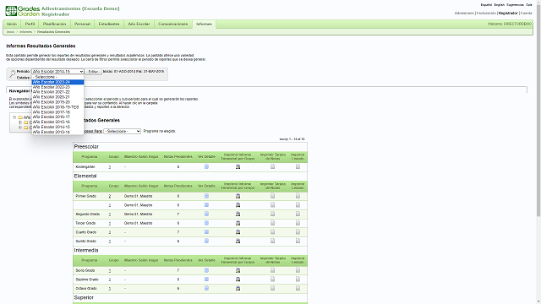The height and width of the screenshot is (304, 541).
Task: Open Ver Detalle for Tercer Grado
Action: point(206,223)
